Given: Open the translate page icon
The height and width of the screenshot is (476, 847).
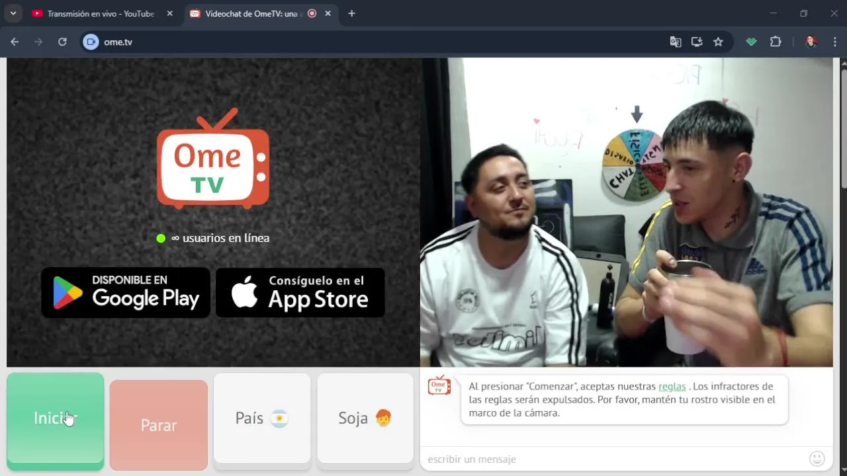Looking at the screenshot, I should pos(676,42).
